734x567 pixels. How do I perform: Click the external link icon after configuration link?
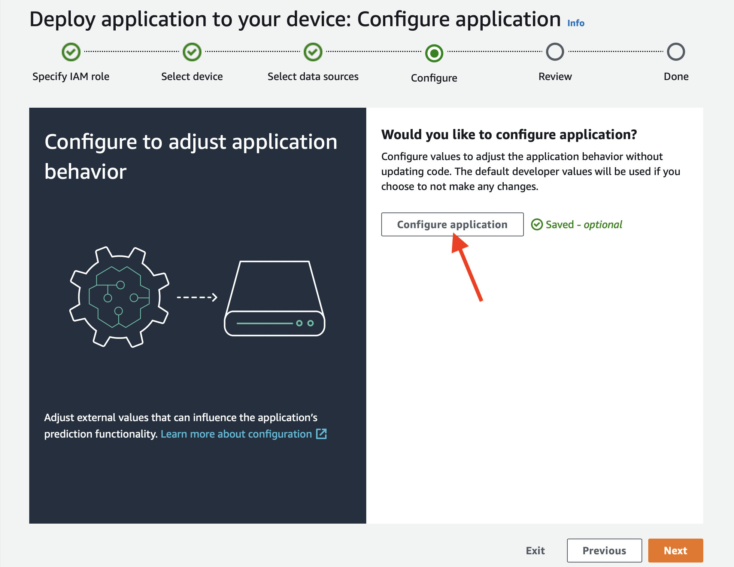click(x=321, y=434)
